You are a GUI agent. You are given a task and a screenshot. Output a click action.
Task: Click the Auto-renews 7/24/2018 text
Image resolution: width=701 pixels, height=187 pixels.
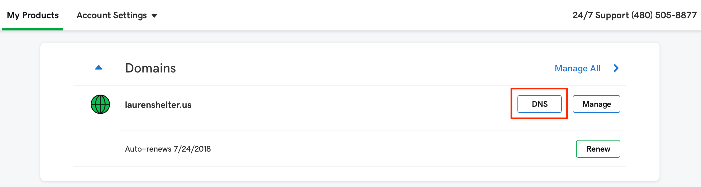coord(168,149)
